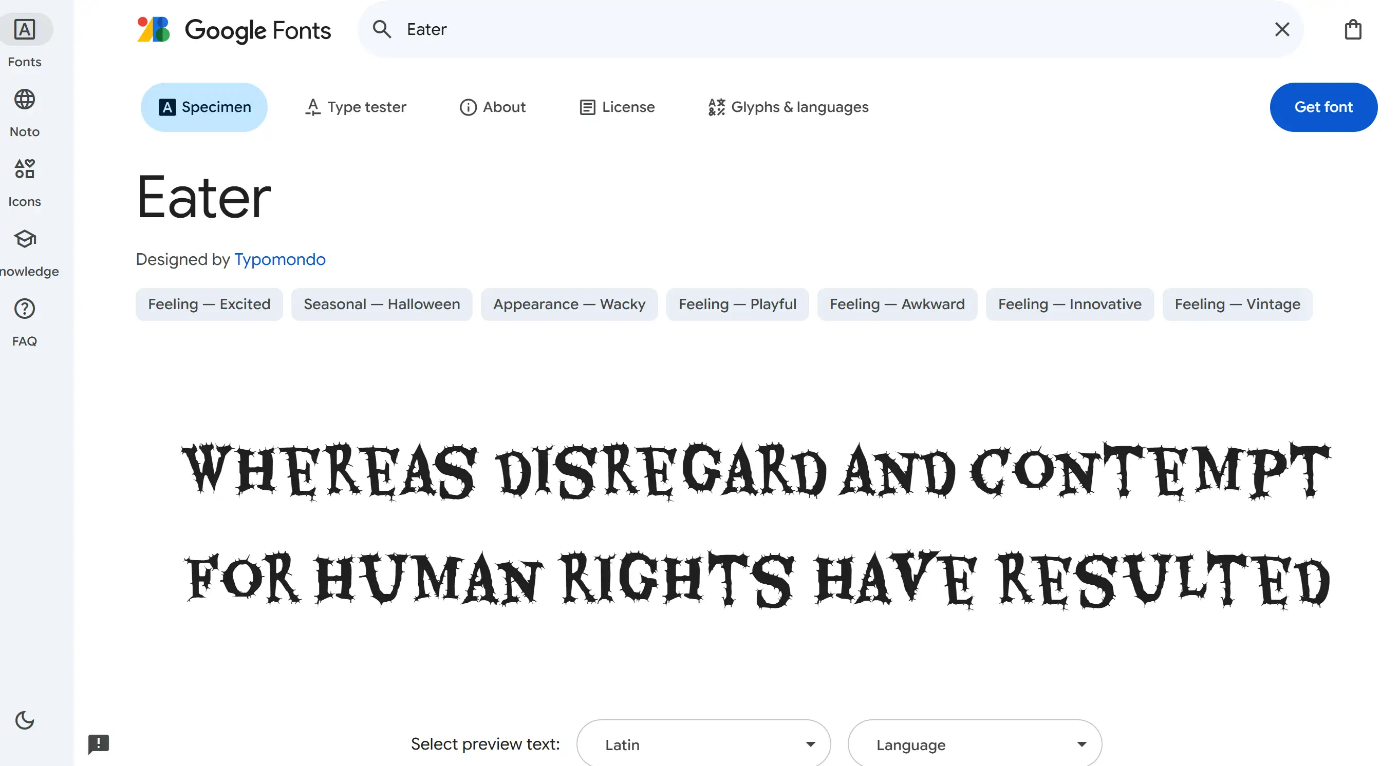Screen dimensions: 1399x766
Task: Click the search magnifier icon
Action: point(382,29)
